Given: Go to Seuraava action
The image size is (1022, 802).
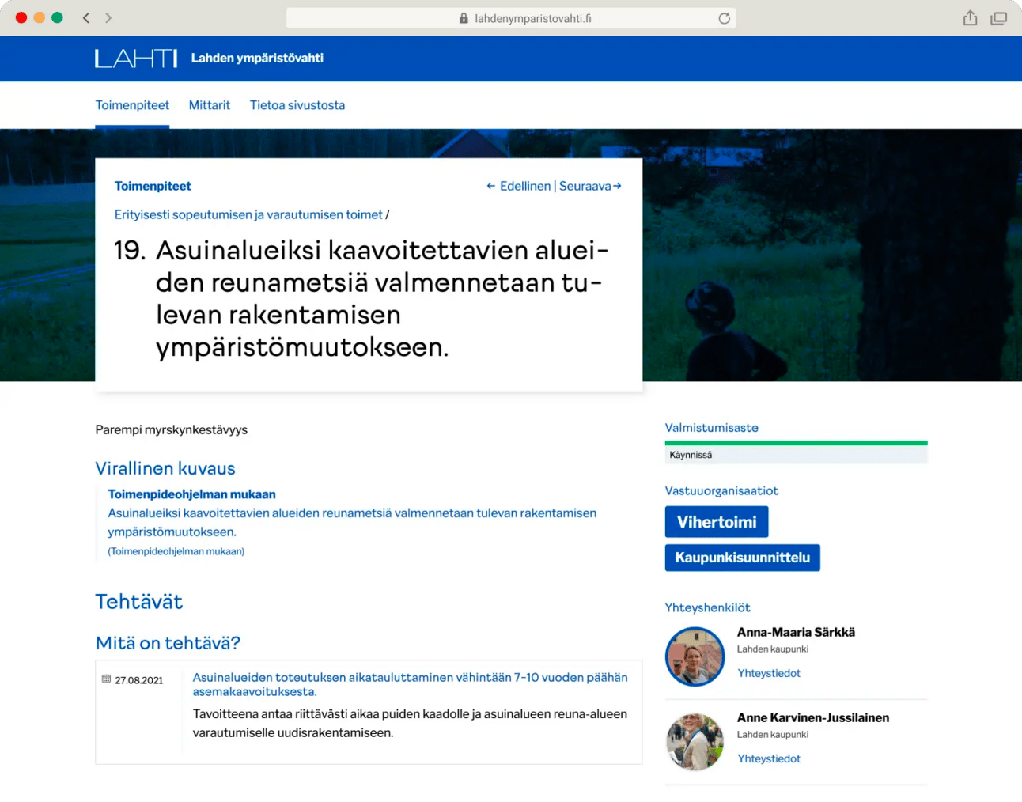Looking at the screenshot, I should [x=590, y=186].
